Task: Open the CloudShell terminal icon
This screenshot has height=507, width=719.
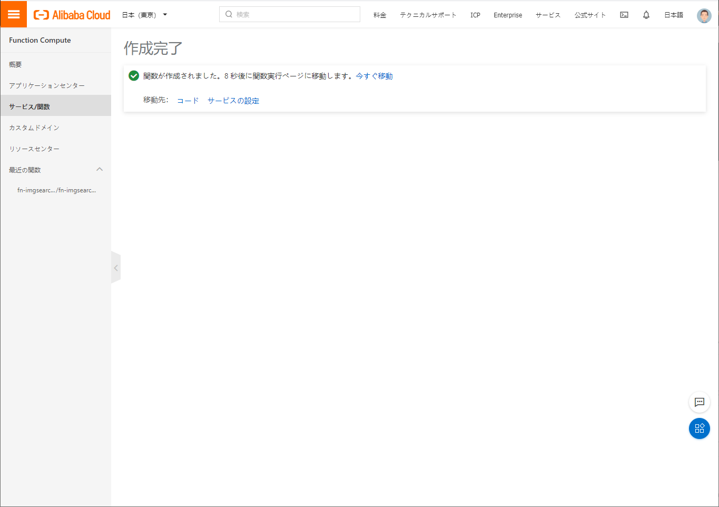Action: point(624,15)
